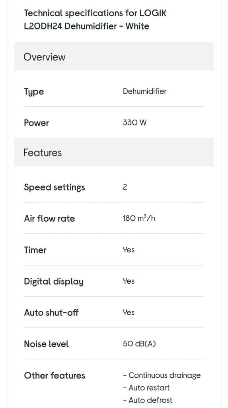
Task: Click the 50 dB(A) noise value
Action: [x=139, y=344]
